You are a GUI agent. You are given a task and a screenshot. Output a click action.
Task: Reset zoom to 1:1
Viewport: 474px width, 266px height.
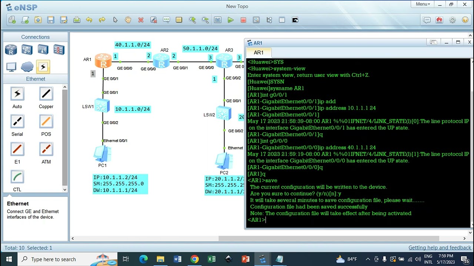click(x=218, y=20)
